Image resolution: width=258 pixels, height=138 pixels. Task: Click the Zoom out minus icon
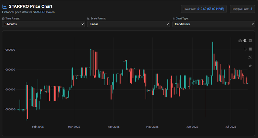coord(250,49)
